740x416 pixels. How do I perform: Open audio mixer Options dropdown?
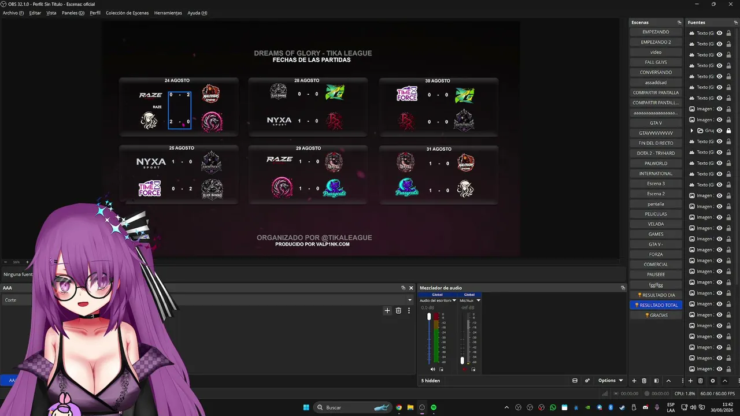610,381
